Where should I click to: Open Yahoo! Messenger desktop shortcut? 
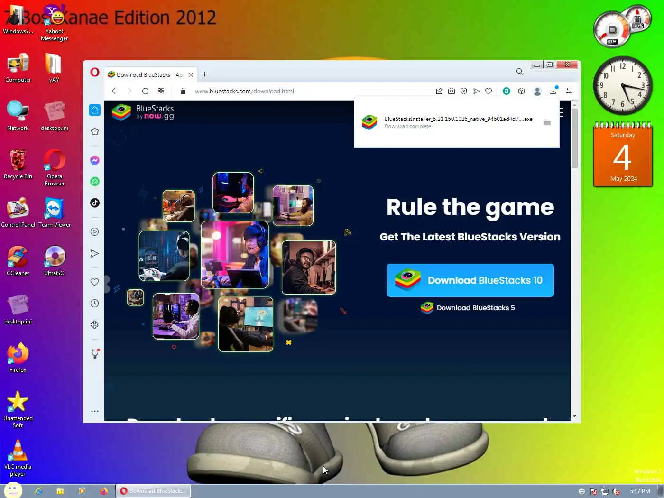55,23
